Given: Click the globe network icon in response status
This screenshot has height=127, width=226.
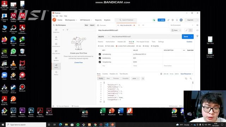Looking at the screenshot, I should 161,74.
